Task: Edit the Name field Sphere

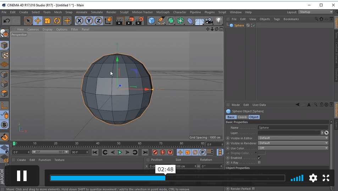Action: 293,128
